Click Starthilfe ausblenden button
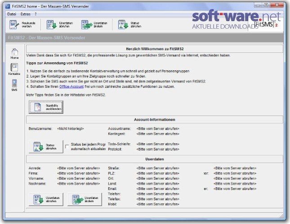 [46, 107]
